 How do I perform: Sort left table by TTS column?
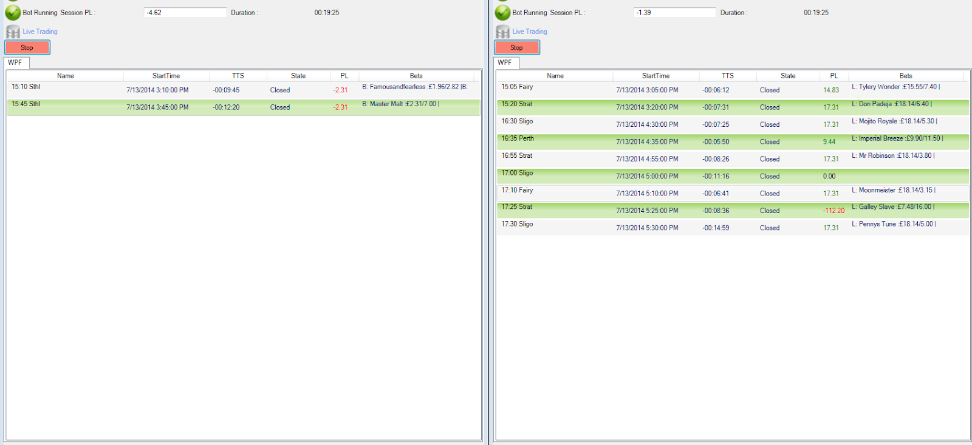[x=238, y=76]
